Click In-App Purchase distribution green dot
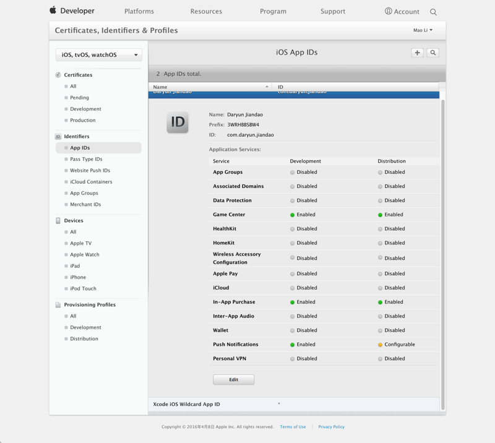This screenshot has height=443, width=495. [380, 302]
